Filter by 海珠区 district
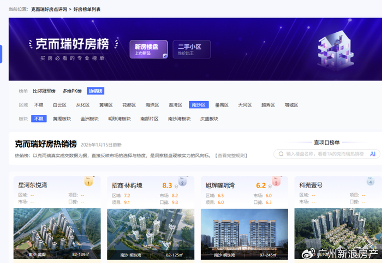 tap(152, 105)
